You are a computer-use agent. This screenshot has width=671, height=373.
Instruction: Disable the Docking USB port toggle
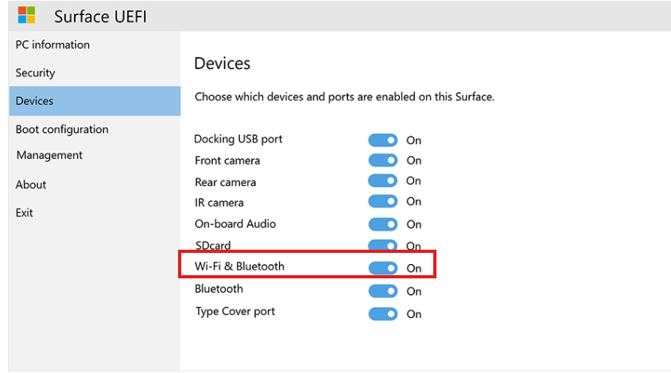pyautogui.click(x=382, y=140)
